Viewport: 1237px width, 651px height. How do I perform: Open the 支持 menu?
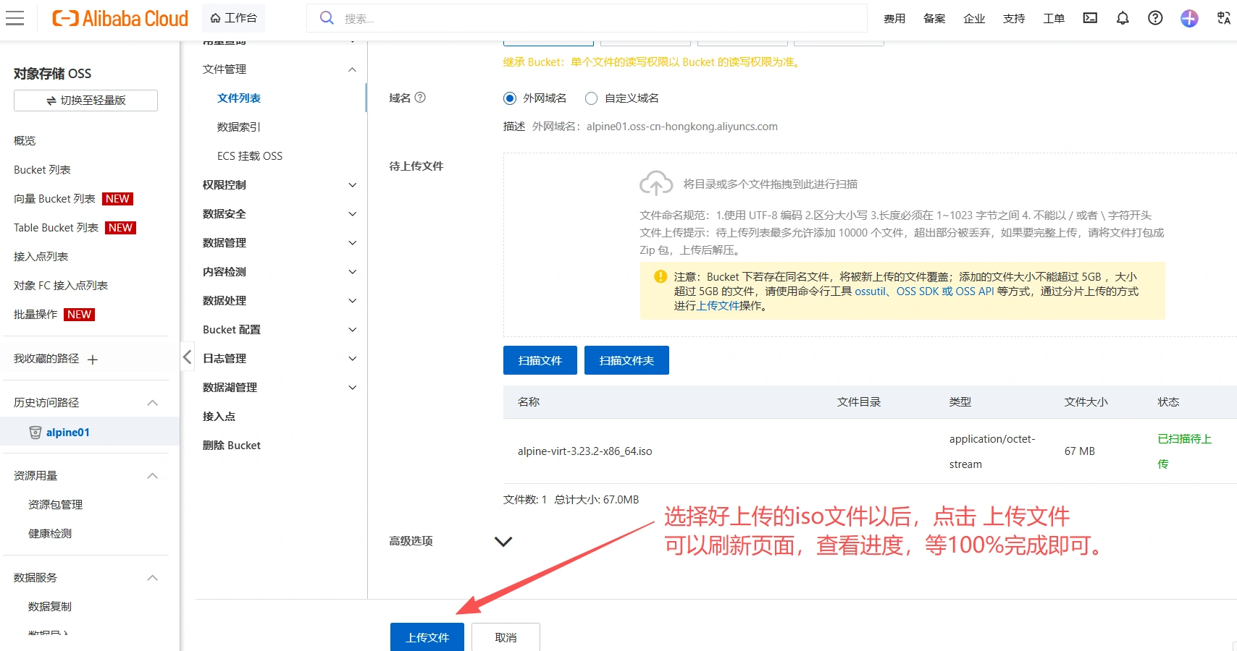[x=1014, y=18]
